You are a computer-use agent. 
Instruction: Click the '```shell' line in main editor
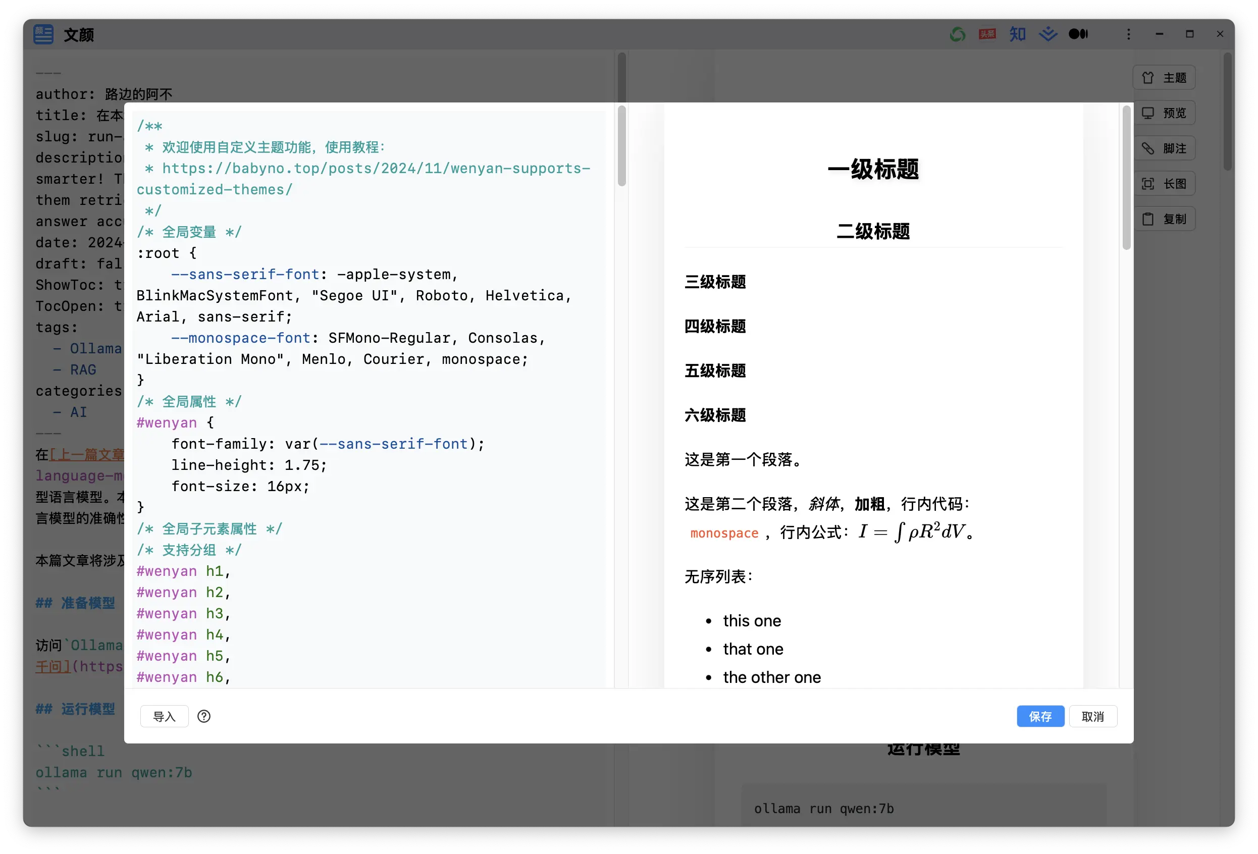(x=70, y=751)
